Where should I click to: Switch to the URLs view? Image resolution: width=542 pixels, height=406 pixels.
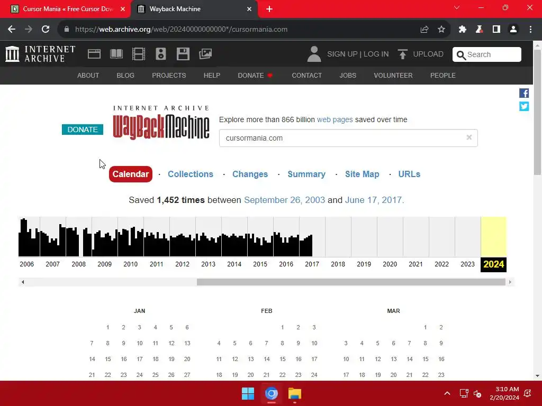[x=409, y=174]
